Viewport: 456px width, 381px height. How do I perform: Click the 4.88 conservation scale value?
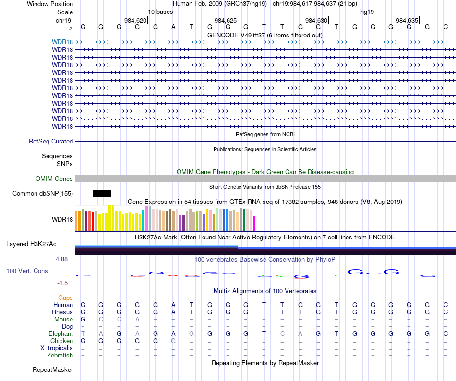coord(61,259)
